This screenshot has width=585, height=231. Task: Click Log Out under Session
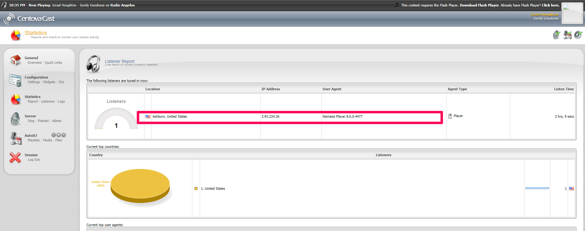pyautogui.click(x=34, y=160)
